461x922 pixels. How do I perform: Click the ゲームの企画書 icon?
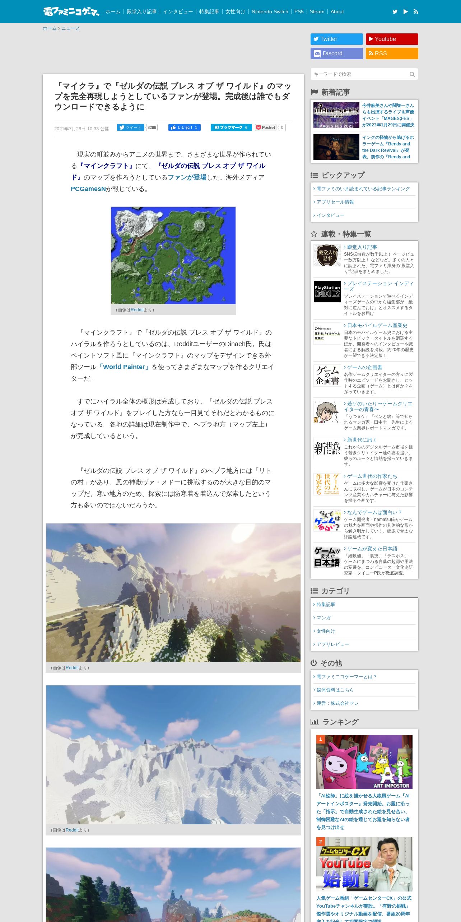pos(327,376)
